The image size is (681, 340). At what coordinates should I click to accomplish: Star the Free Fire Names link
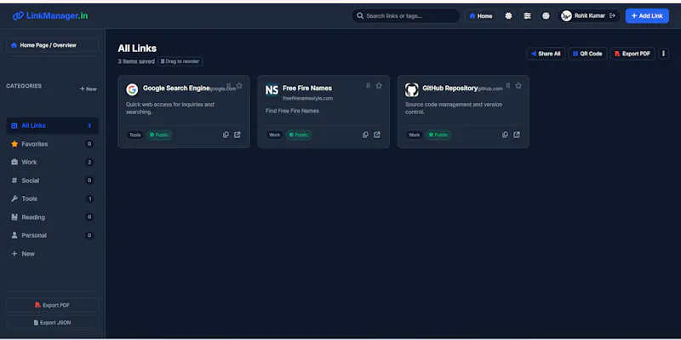coord(379,86)
